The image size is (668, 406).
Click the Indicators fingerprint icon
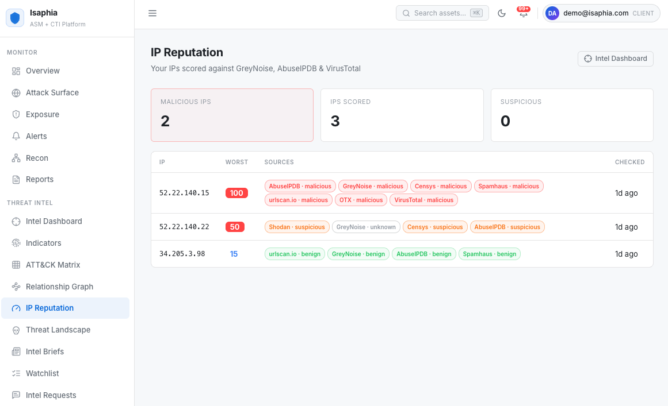coord(16,243)
